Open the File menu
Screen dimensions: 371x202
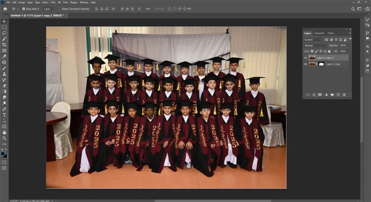coord(8,3)
